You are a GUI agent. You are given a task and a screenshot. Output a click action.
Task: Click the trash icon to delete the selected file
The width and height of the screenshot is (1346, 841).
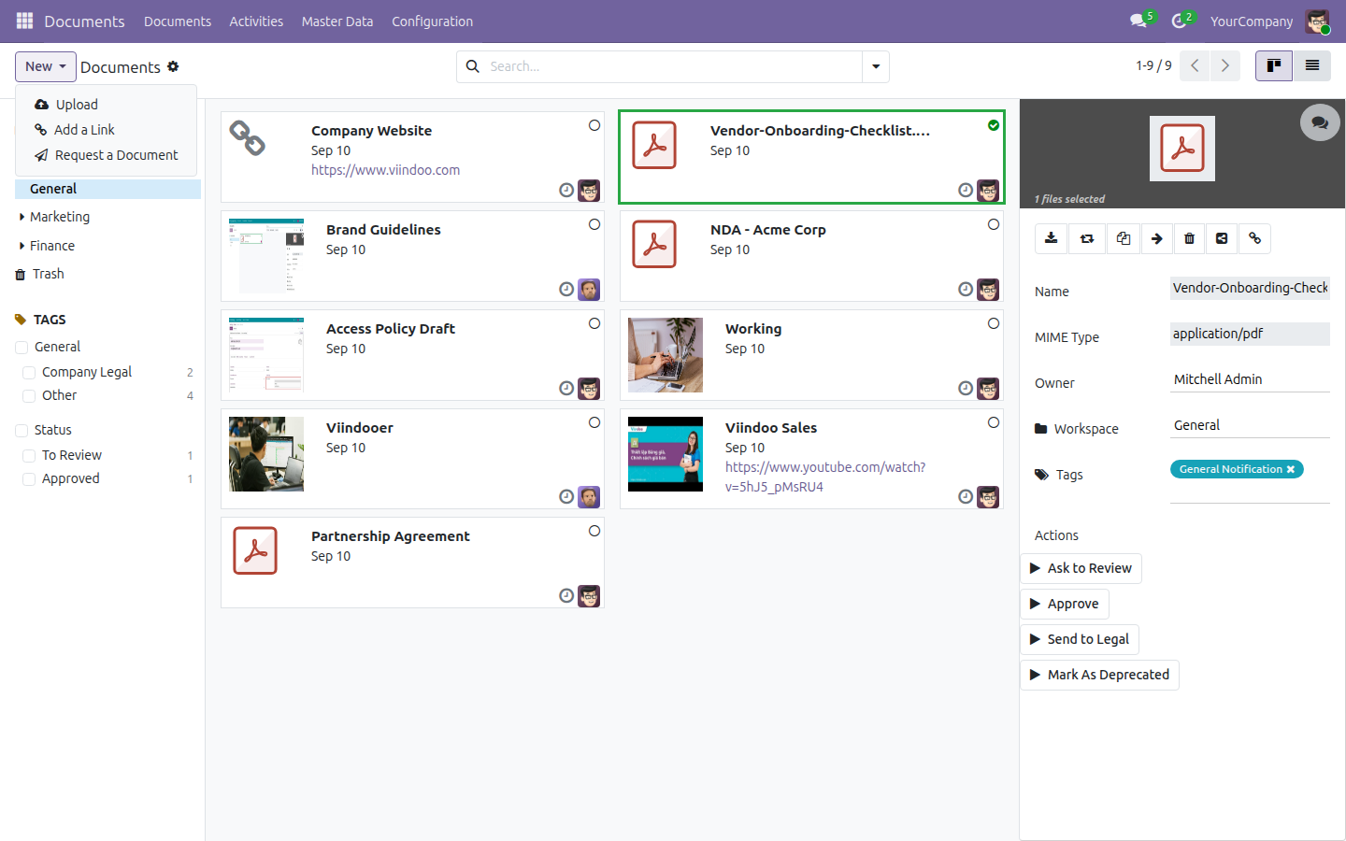(x=1189, y=238)
